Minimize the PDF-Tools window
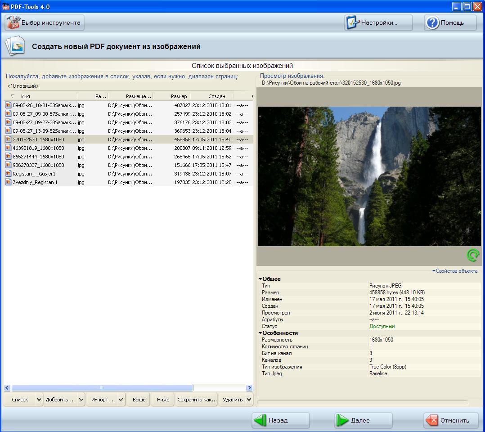The width and height of the screenshot is (485, 432). (457, 6)
